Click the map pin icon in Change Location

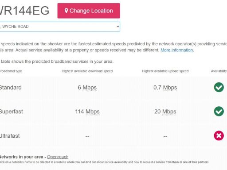click(x=66, y=11)
